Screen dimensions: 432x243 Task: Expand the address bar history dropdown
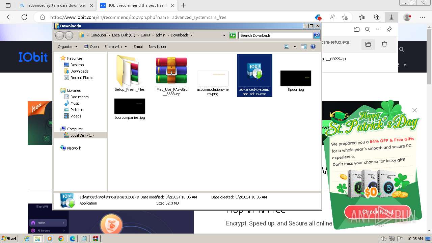click(224, 35)
